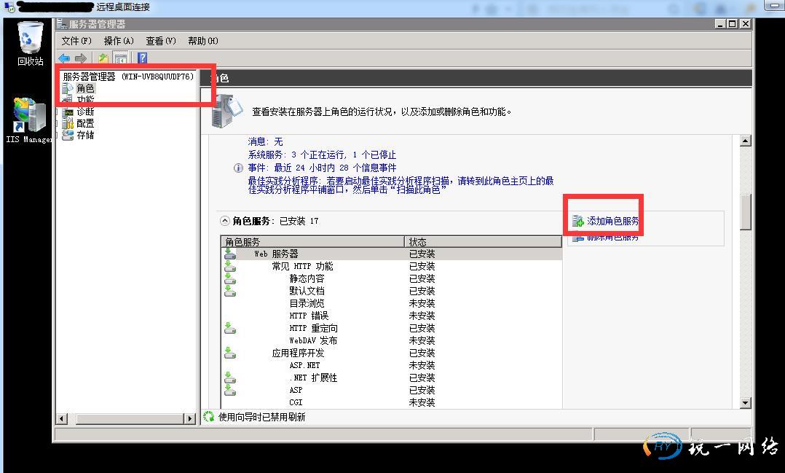Open Help via the blue question-mark icon
The image size is (785, 473).
point(142,58)
